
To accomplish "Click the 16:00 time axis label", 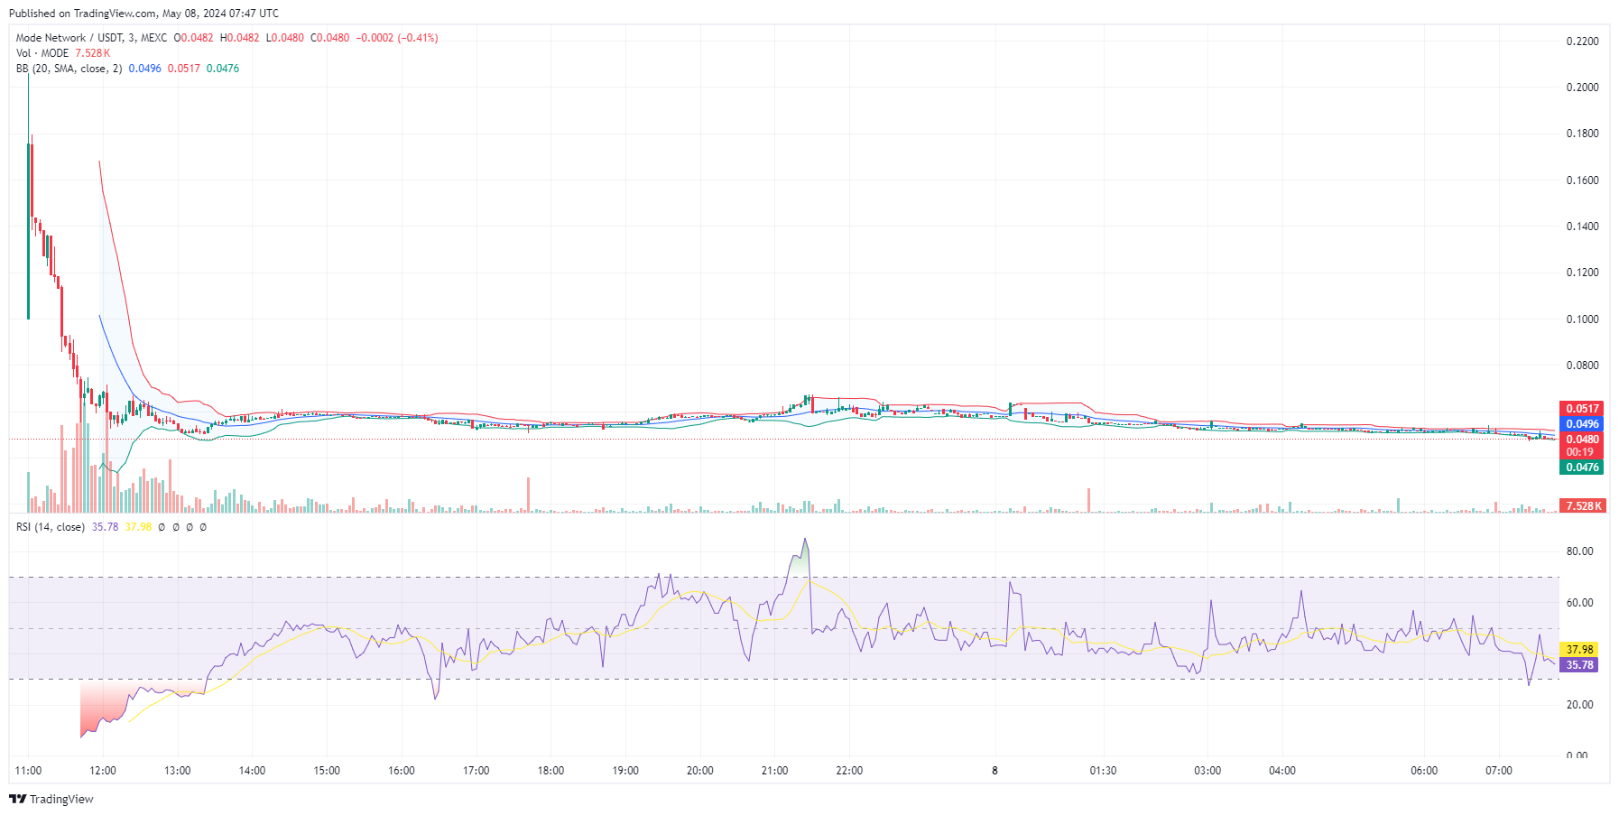I will pyautogui.click(x=402, y=771).
